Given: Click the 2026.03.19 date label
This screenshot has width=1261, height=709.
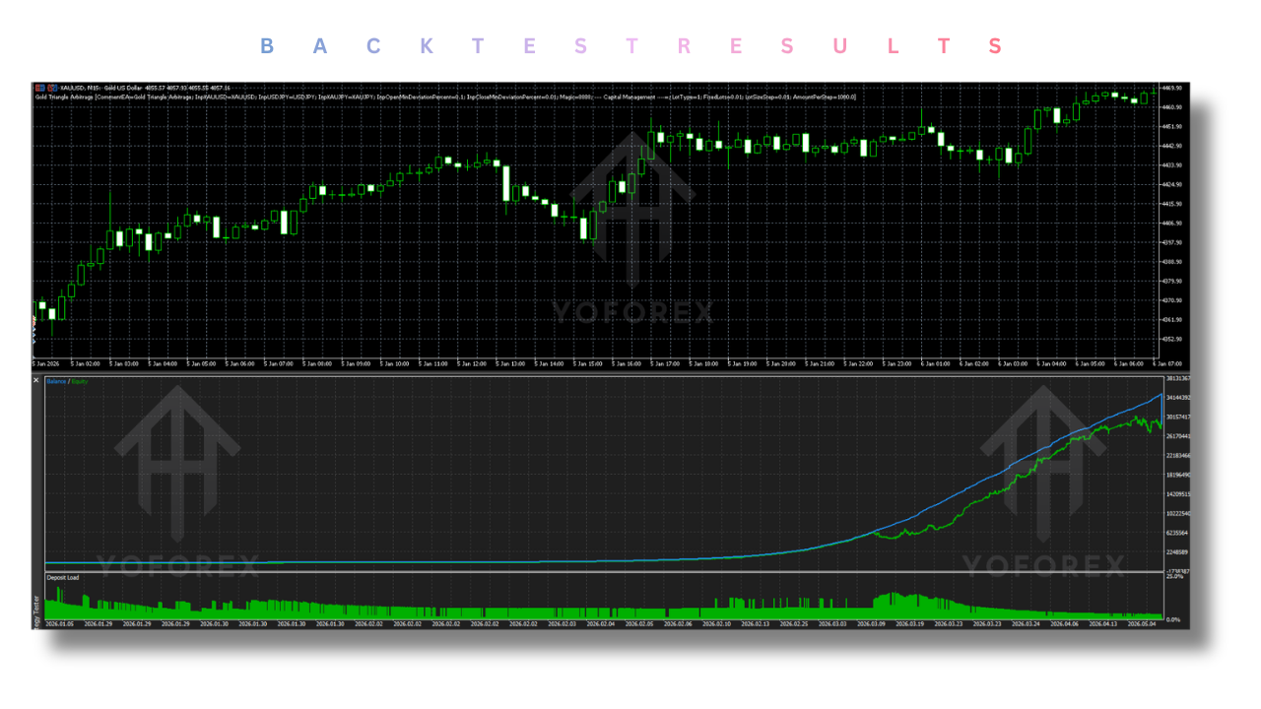Looking at the screenshot, I should point(908,623).
